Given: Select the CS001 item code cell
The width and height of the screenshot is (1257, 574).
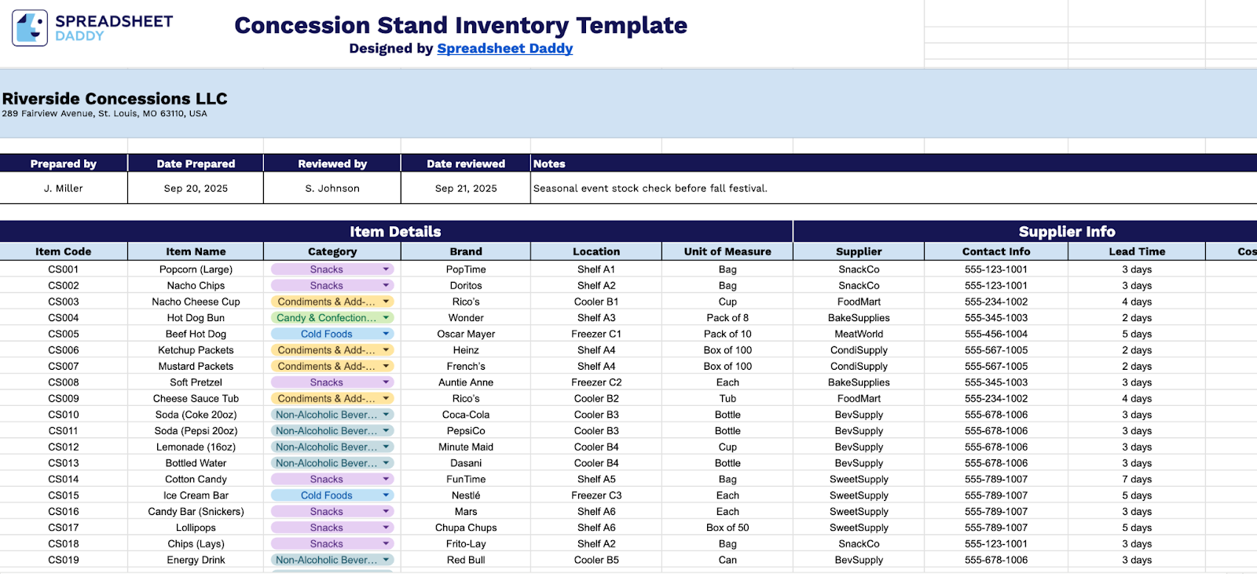Looking at the screenshot, I should [x=63, y=269].
